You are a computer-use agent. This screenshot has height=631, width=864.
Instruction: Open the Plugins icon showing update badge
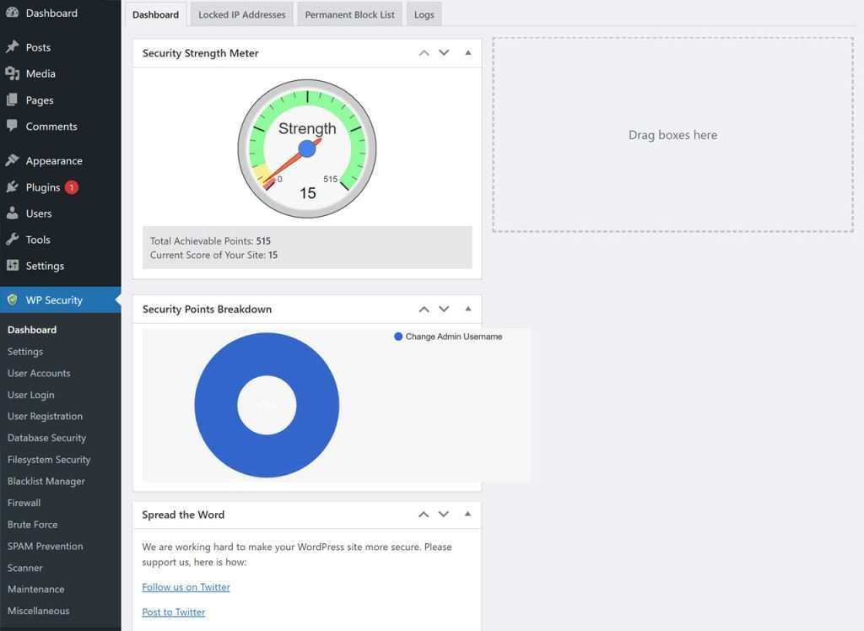tap(11, 186)
